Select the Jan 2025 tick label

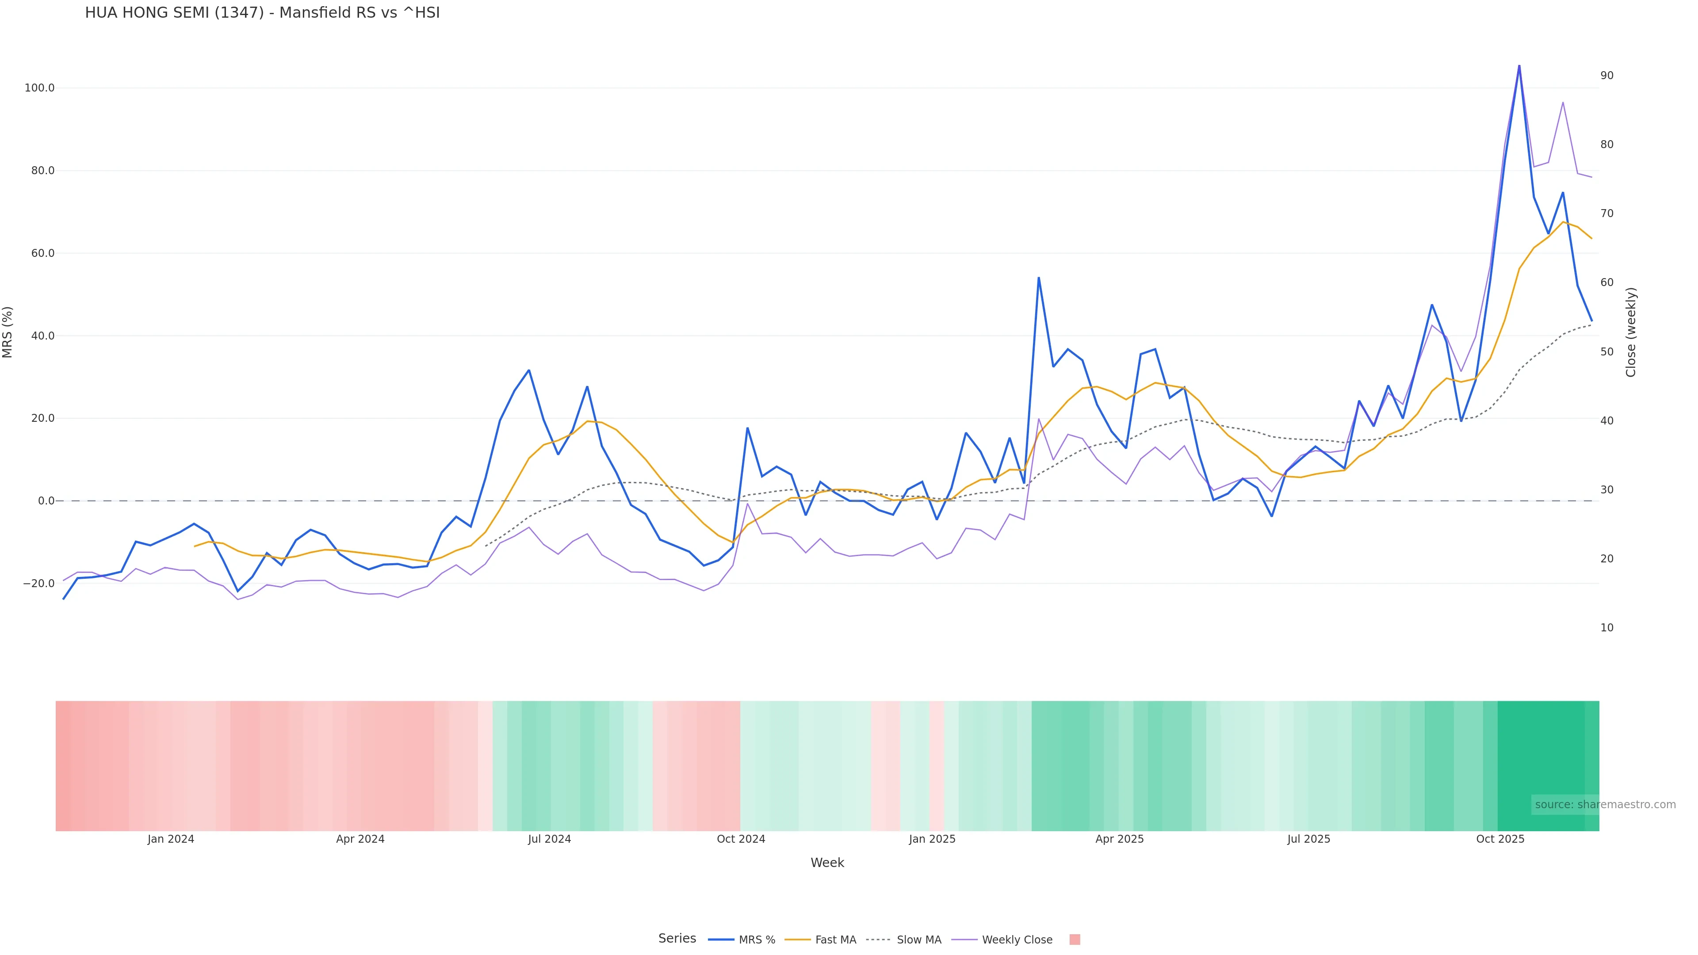click(932, 840)
